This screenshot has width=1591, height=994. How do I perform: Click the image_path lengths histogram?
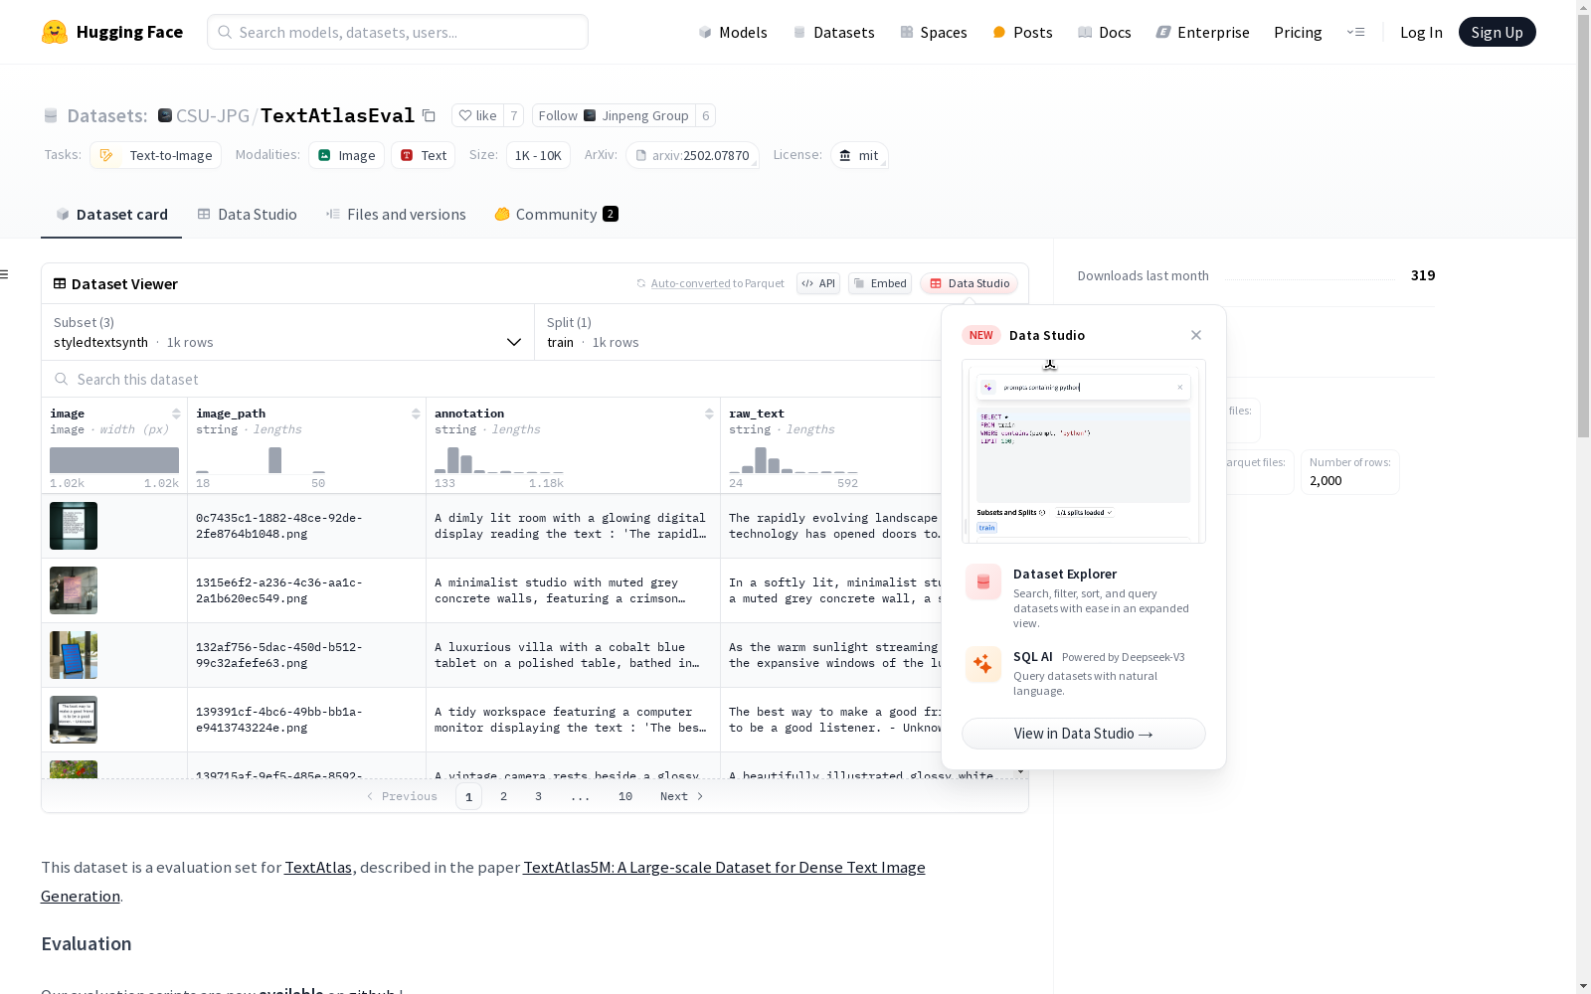tap(261, 460)
